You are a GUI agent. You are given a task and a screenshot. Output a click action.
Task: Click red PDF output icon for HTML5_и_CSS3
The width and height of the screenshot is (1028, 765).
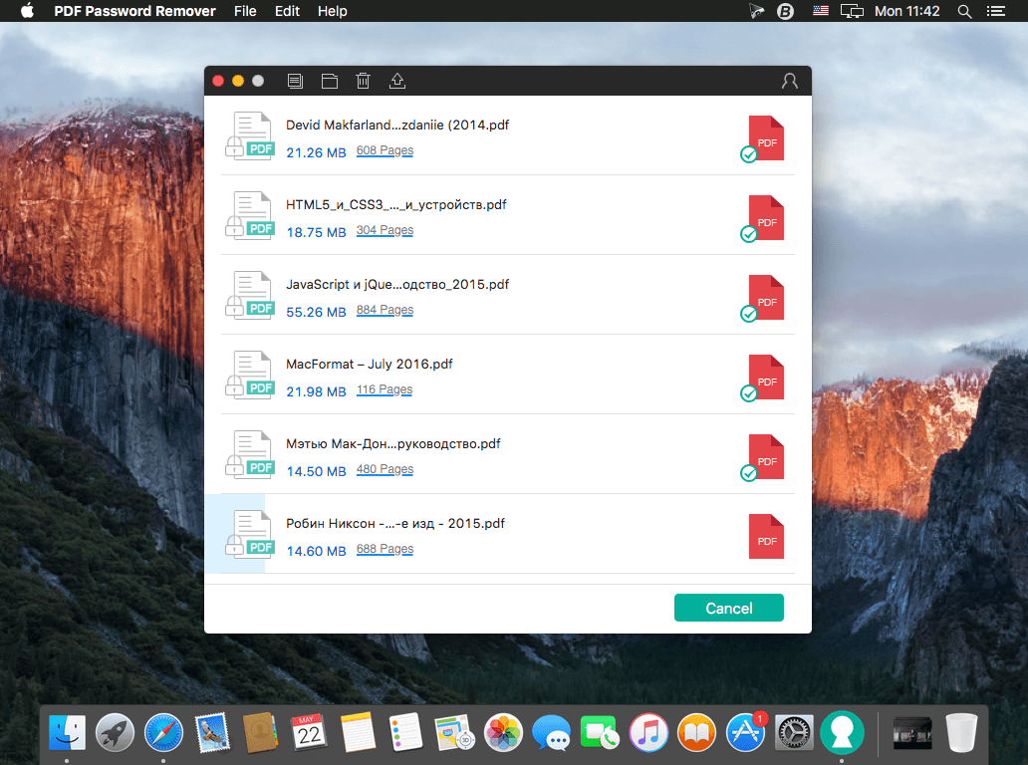point(766,217)
